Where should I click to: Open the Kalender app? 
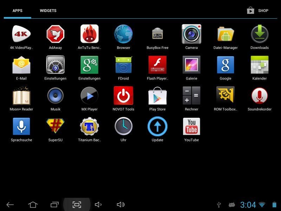[x=260, y=65]
